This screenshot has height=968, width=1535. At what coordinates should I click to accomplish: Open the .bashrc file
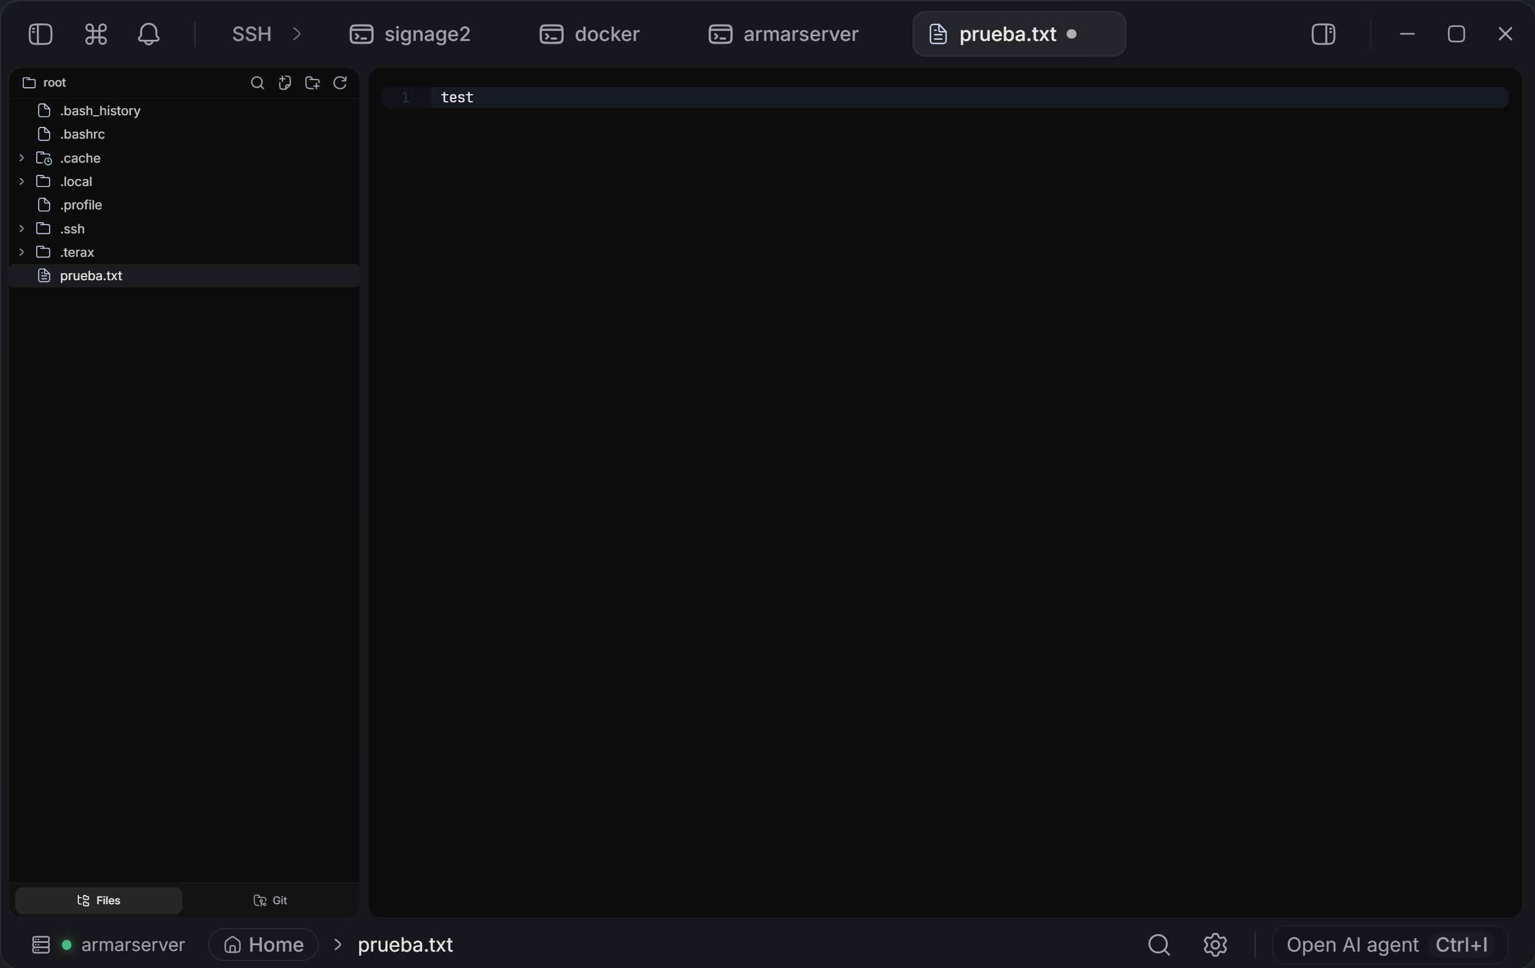(184, 135)
